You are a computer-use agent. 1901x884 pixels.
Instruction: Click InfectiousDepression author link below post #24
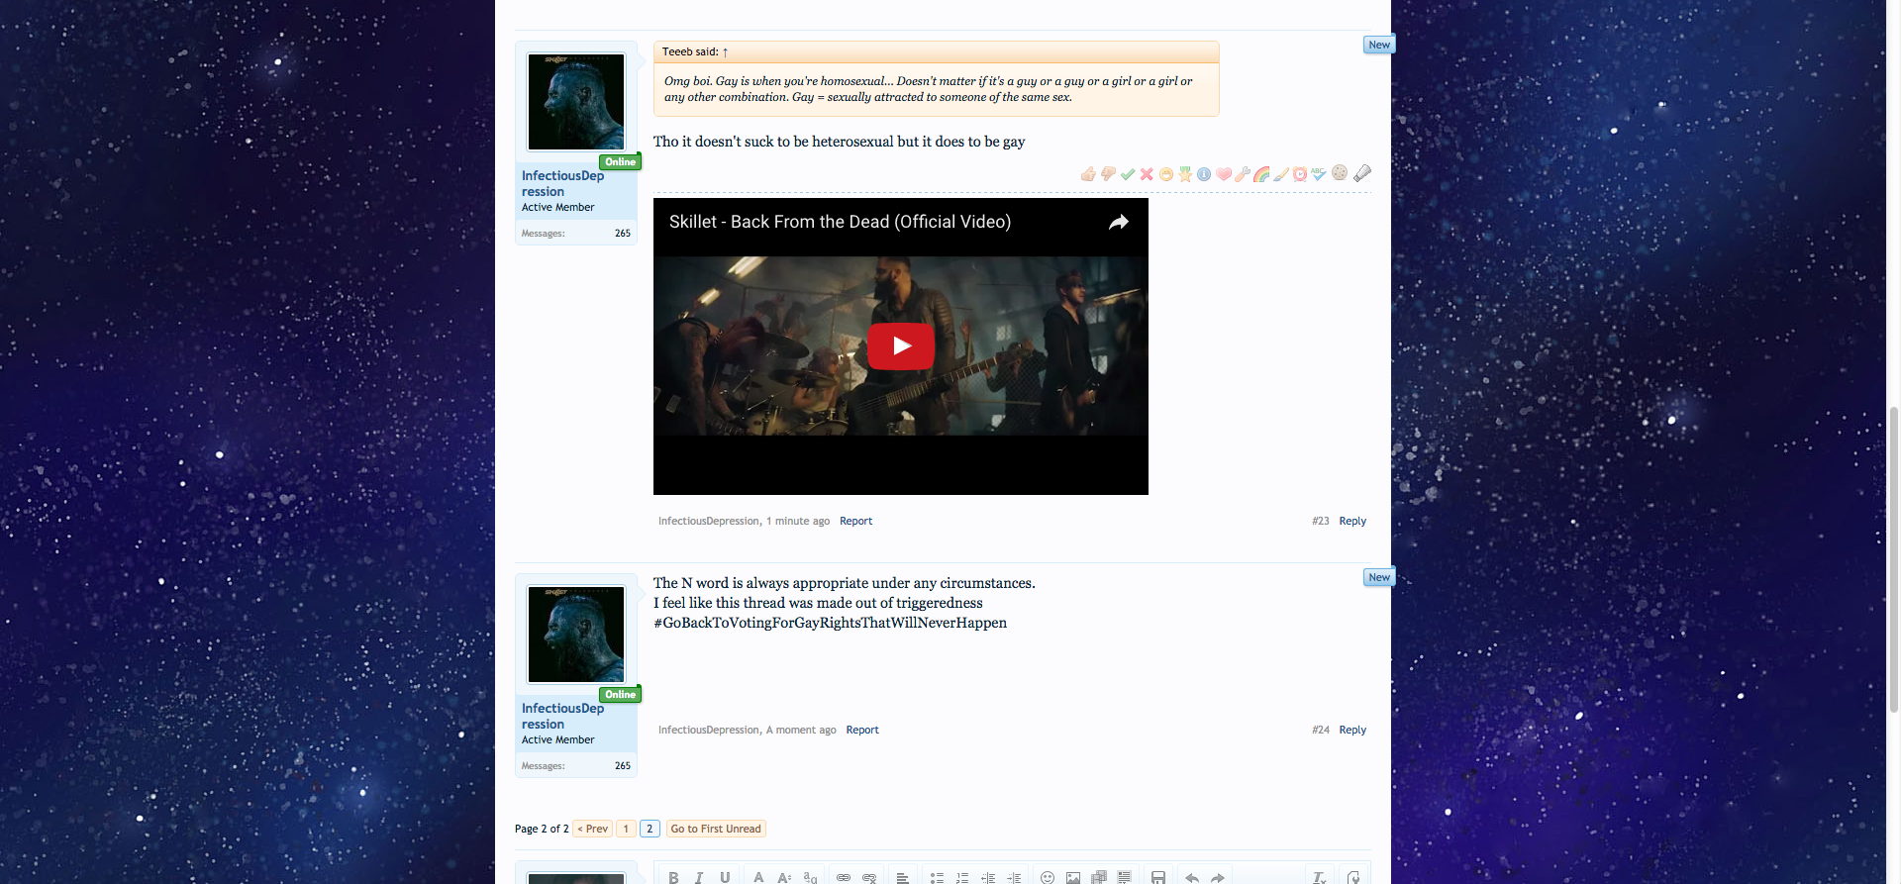click(x=708, y=730)
